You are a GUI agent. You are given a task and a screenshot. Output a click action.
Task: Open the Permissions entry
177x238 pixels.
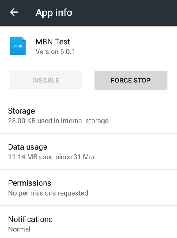pos(88,188)
